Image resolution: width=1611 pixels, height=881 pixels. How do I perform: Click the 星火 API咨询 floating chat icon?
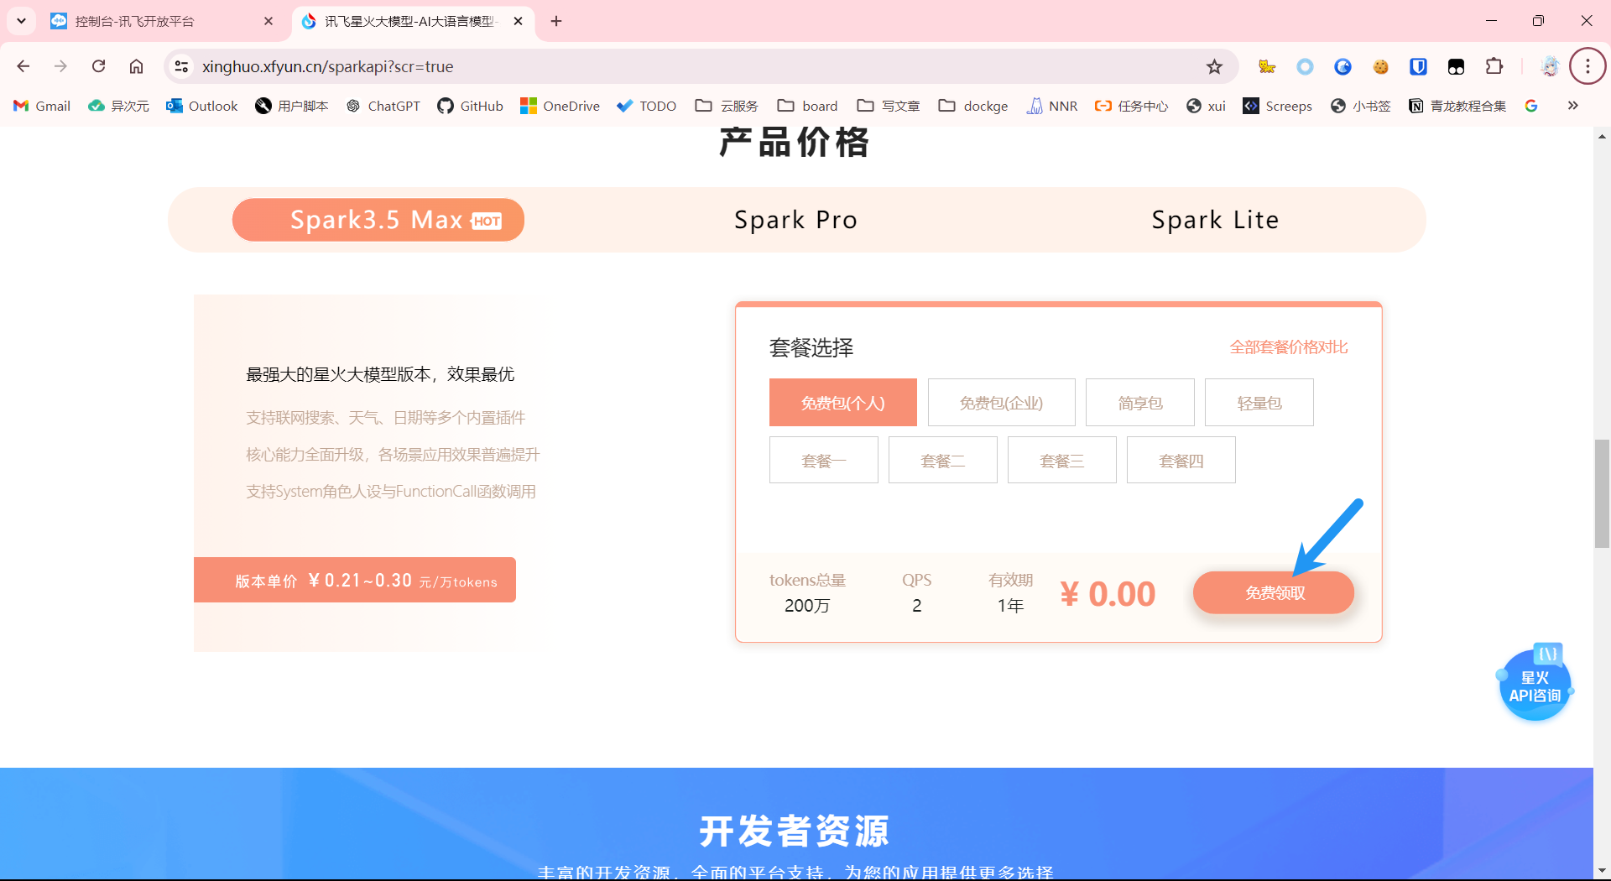pyautogui.click(x=1534, y=686)
